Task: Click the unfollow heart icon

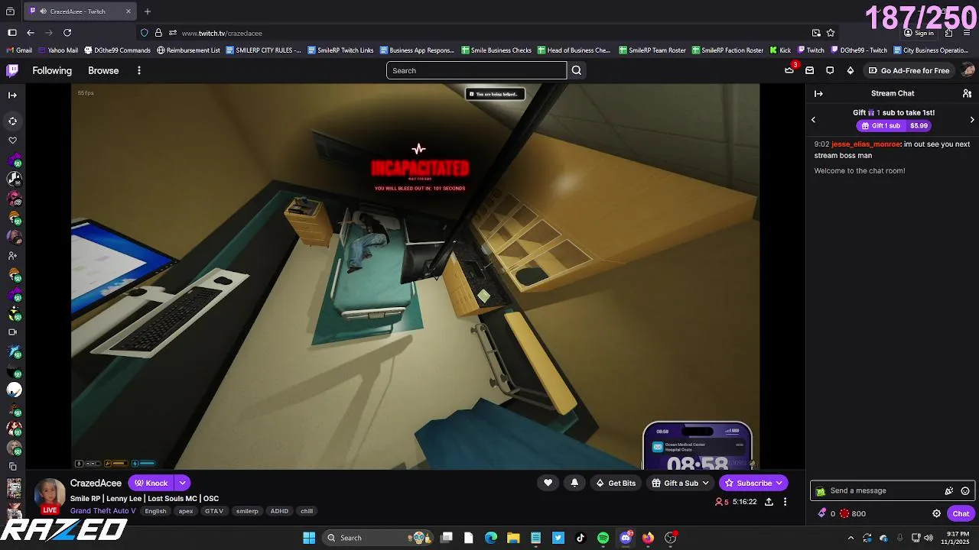Action: 548,483
